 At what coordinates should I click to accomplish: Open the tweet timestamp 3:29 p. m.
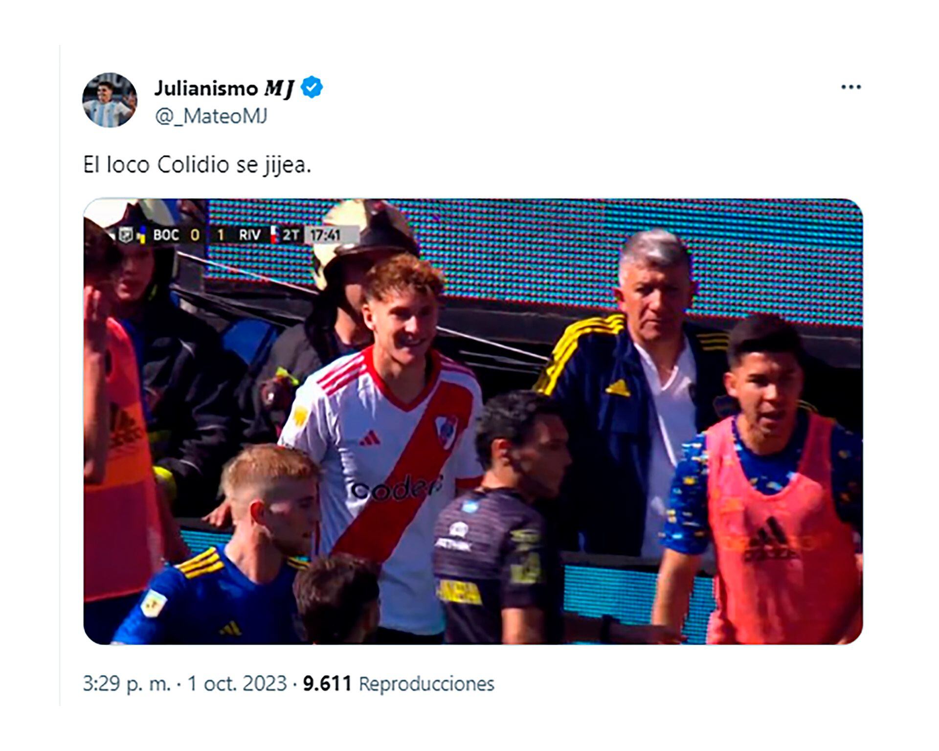point(127,683)
